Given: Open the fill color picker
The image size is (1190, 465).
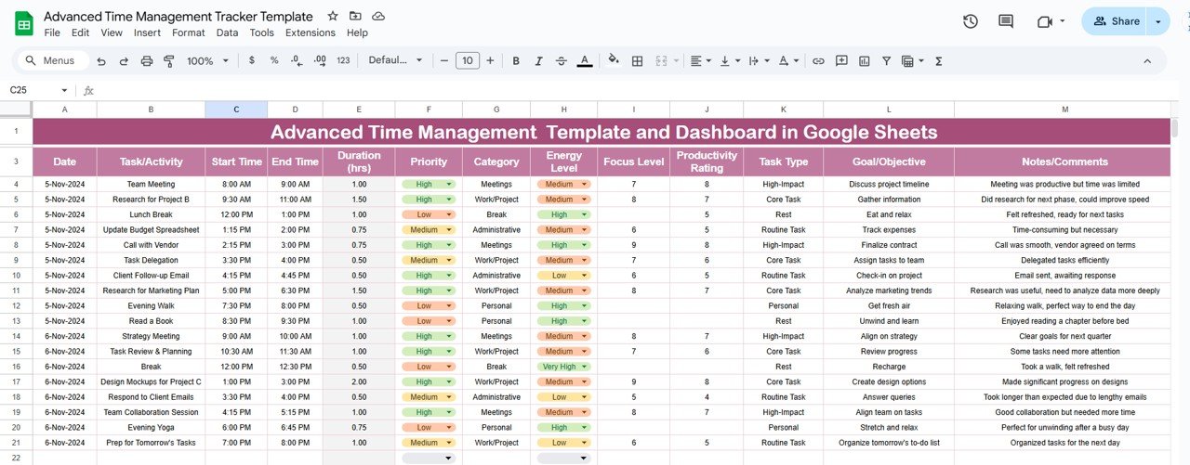Looking at the screenshot, I should point(614,61).
